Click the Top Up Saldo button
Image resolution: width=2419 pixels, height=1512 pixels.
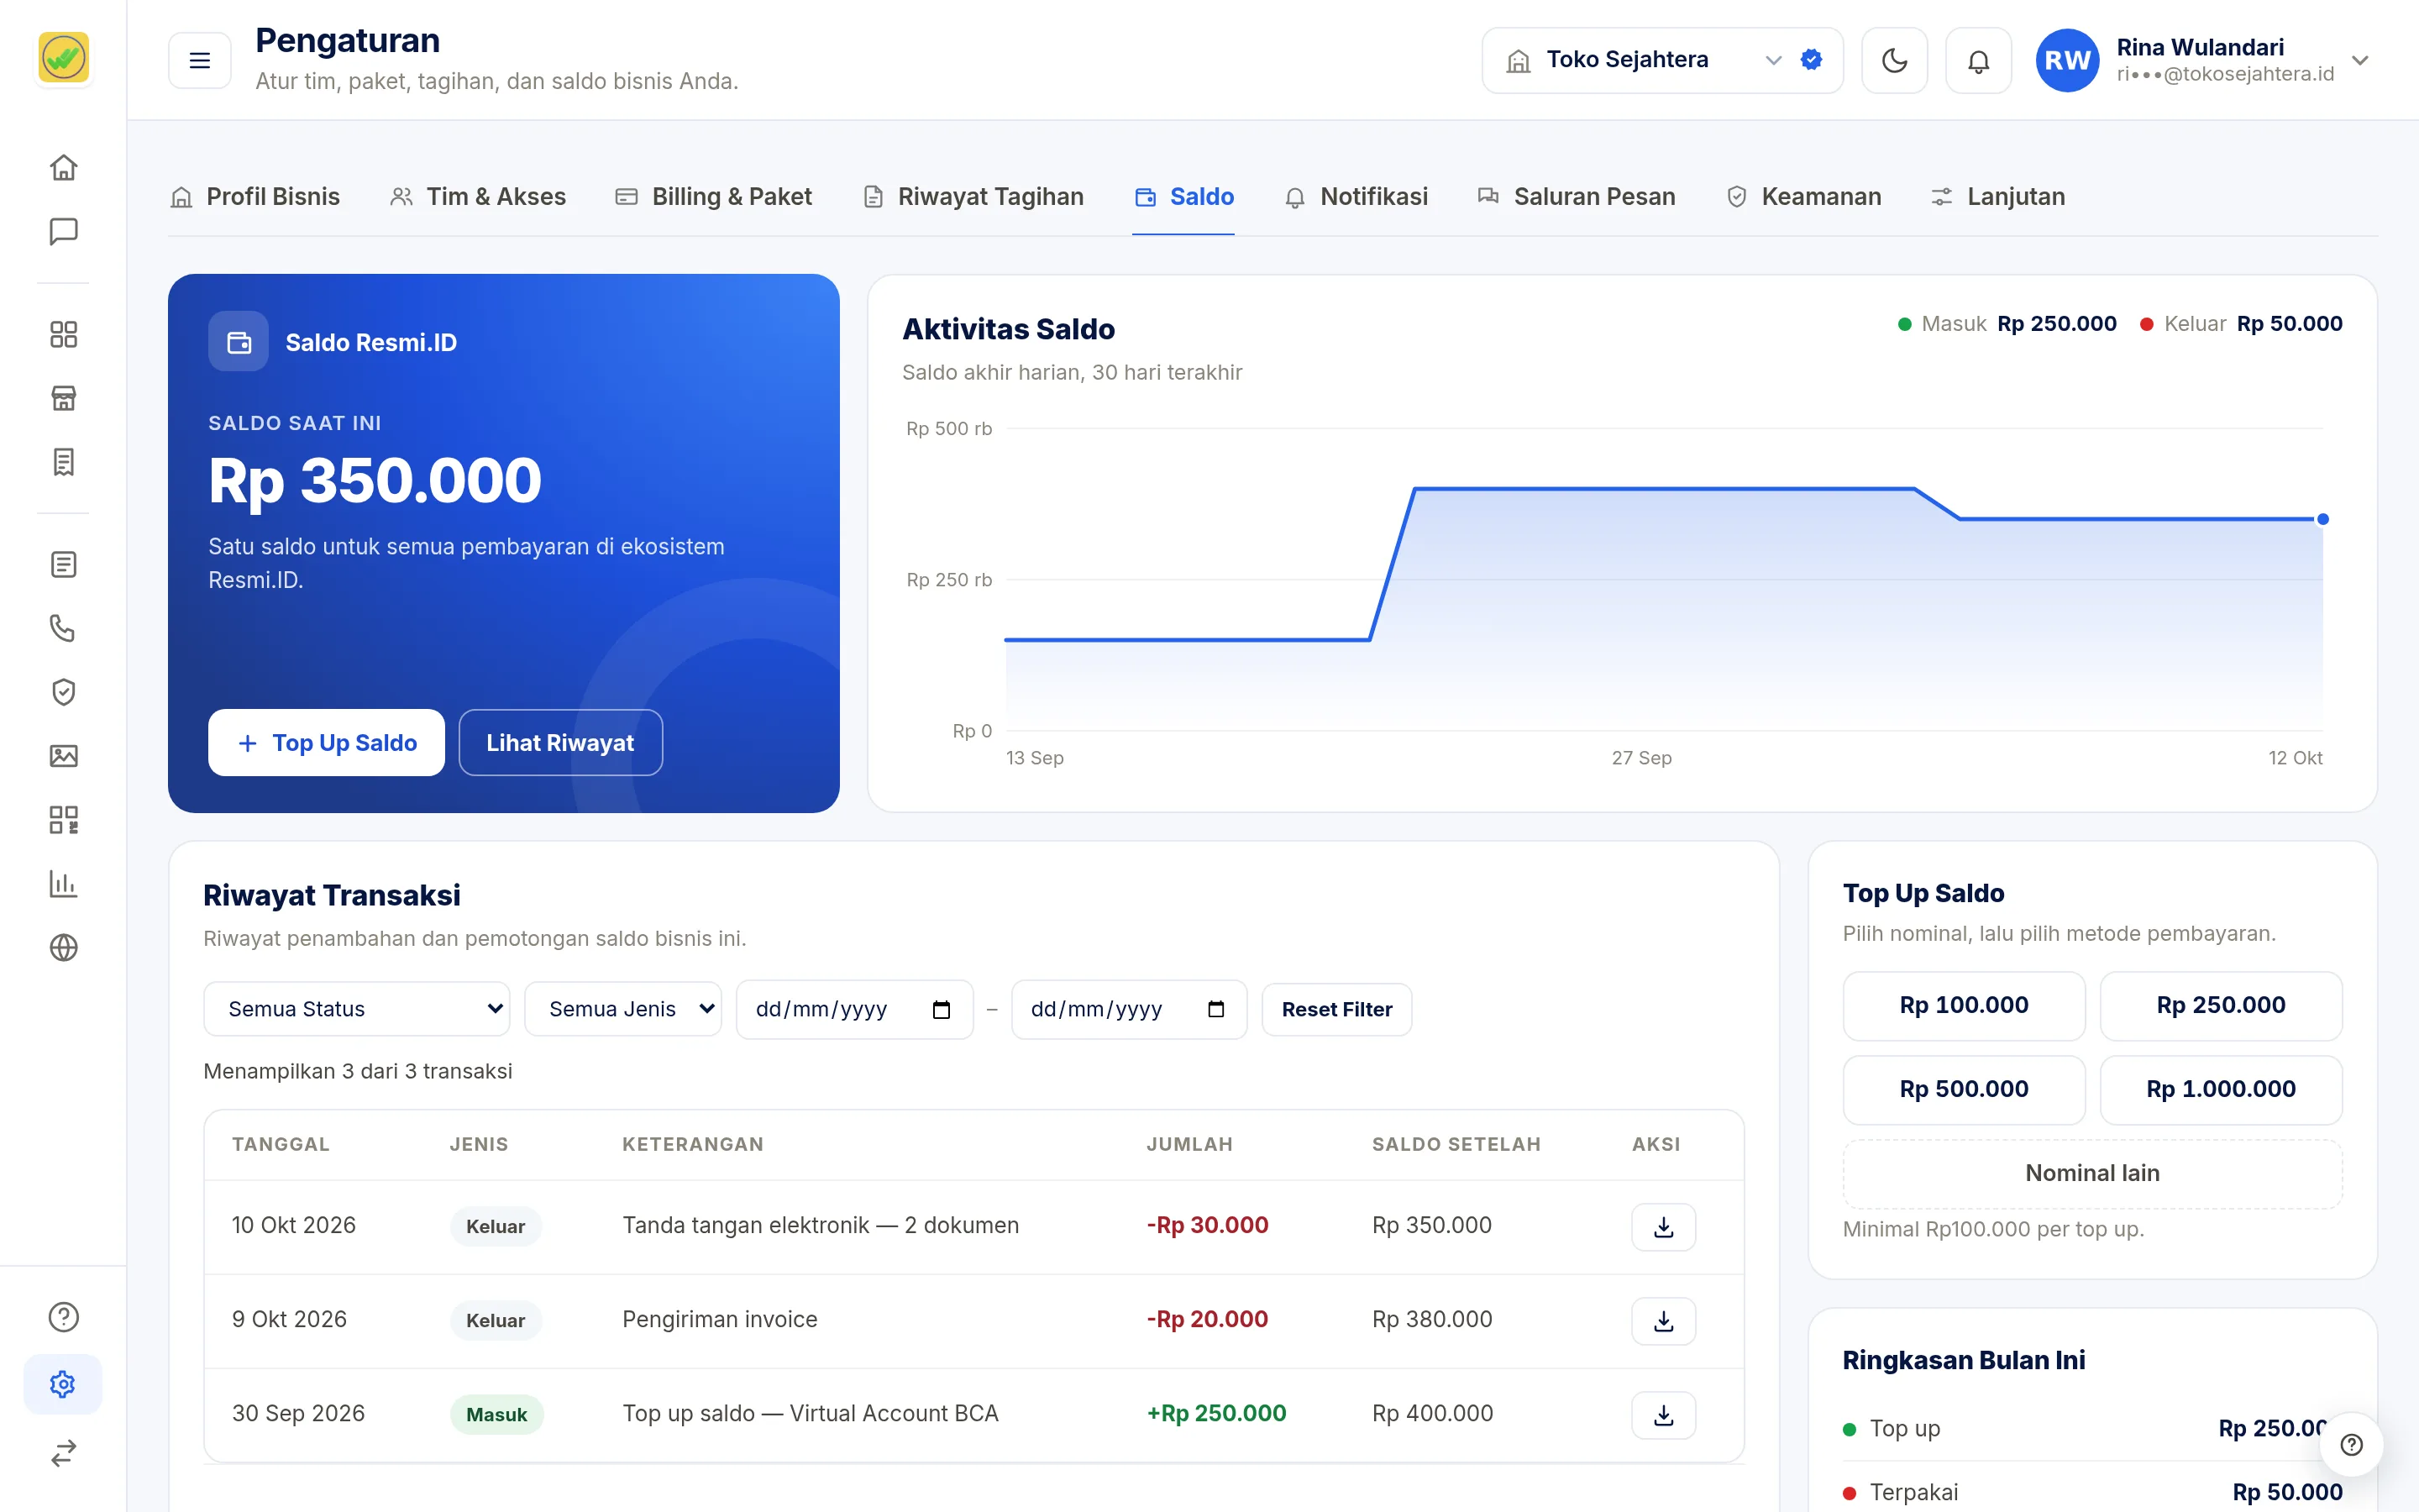pos(326,742)
